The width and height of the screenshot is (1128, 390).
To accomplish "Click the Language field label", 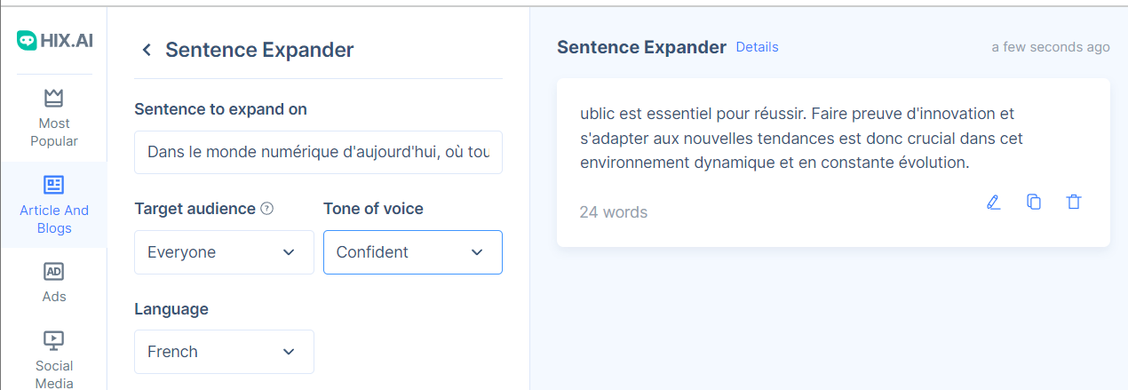I will click(171, 309).
